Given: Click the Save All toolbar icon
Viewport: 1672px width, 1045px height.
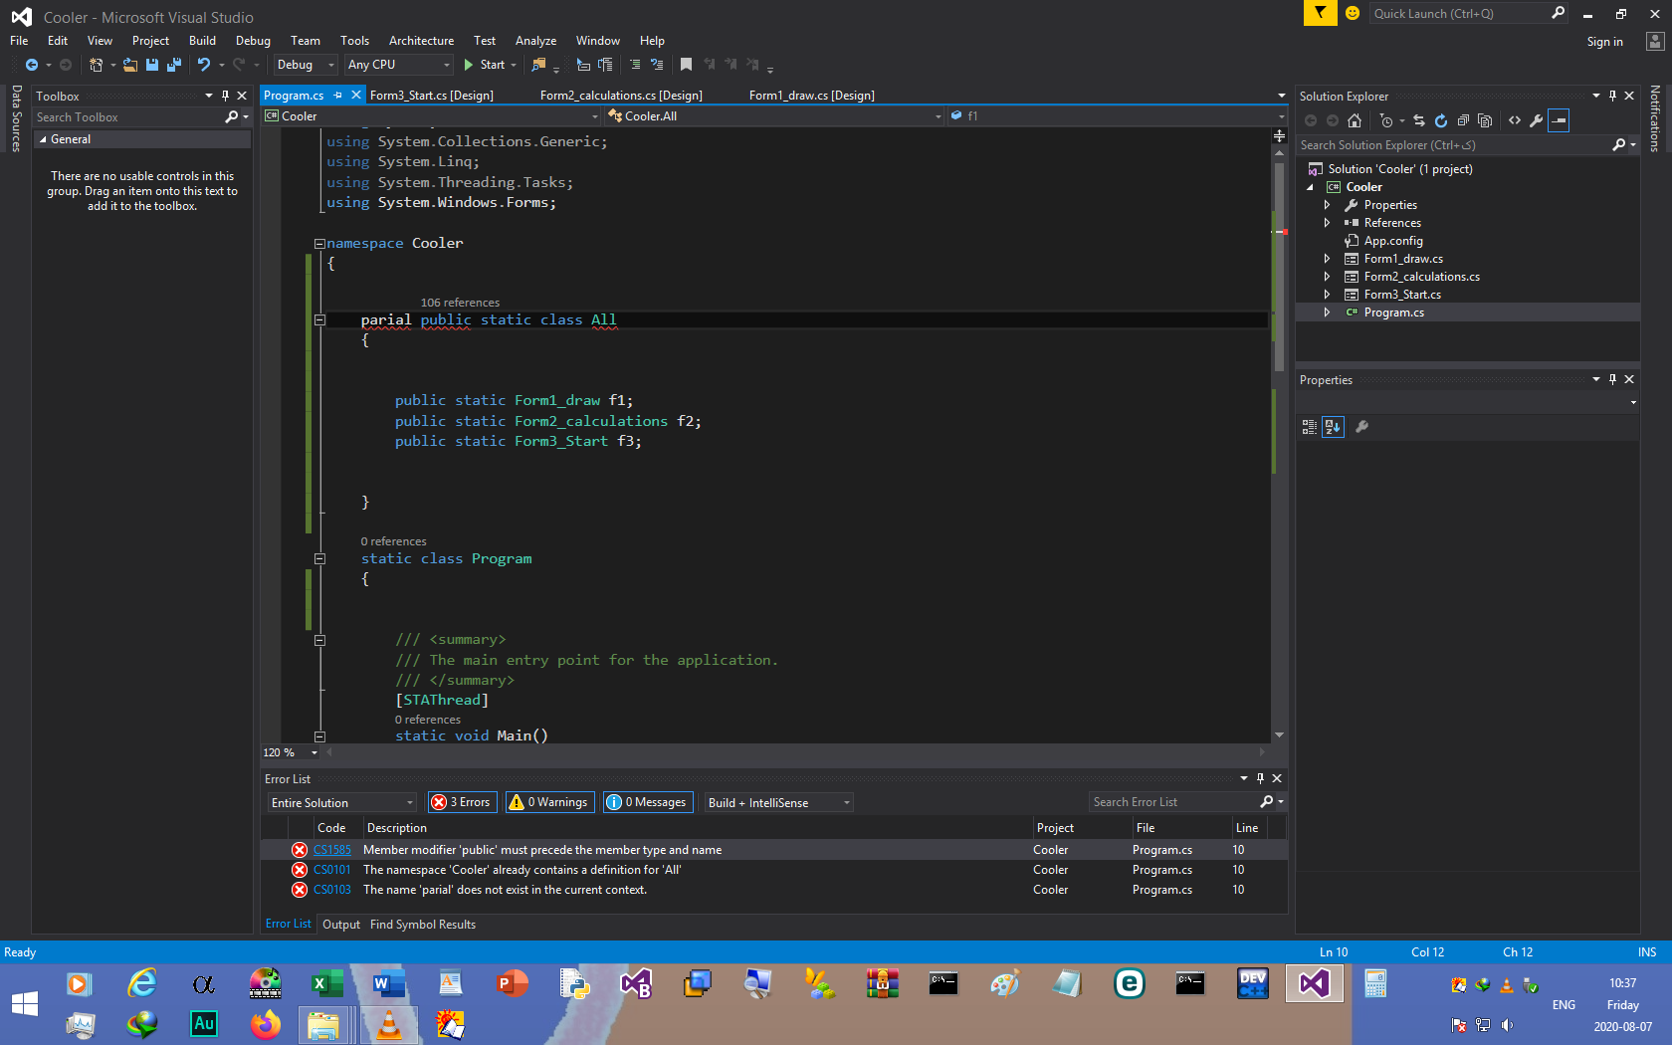Looking at the screenshot, I should pyautogui.click(x=174, y=65).
